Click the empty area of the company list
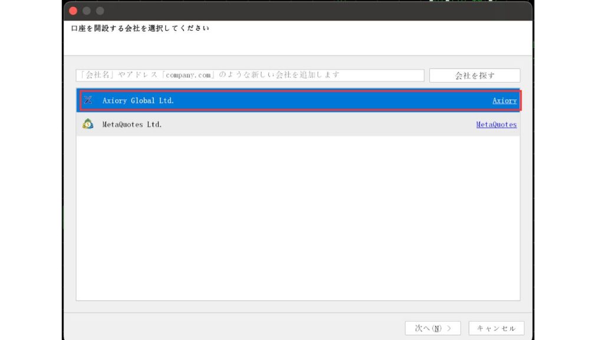The height and width of the screenshot is (340, 604). (x=298, y=218)
